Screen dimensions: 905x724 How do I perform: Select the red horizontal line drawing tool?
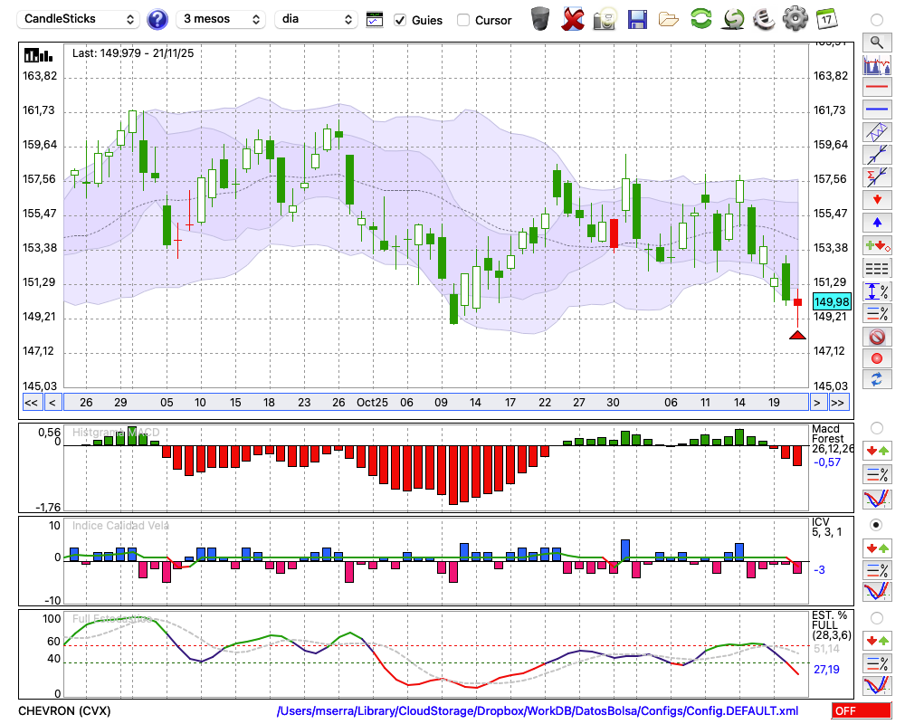click(876, 87)
